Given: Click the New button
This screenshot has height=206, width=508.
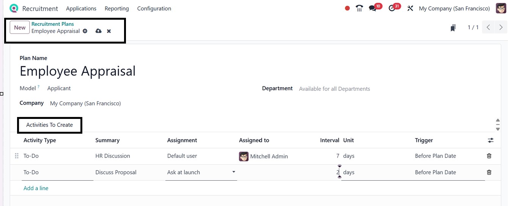Looking at the screenshot, I should (x=20, y=27).
